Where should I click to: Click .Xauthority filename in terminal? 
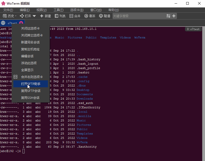pos(87,147)
